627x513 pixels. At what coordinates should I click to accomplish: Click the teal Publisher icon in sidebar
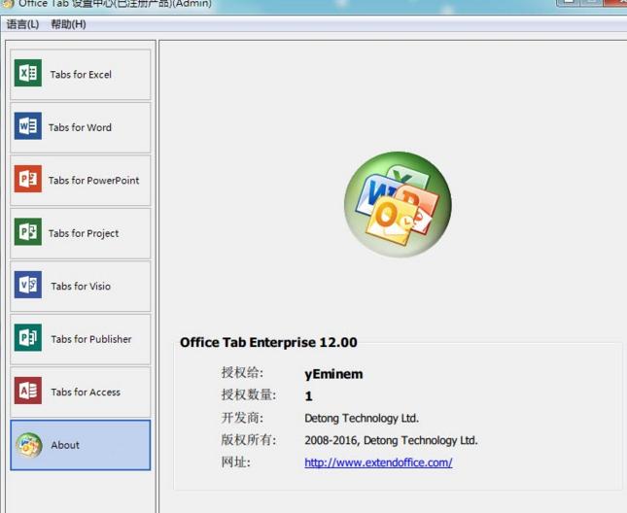pos(28,337)
